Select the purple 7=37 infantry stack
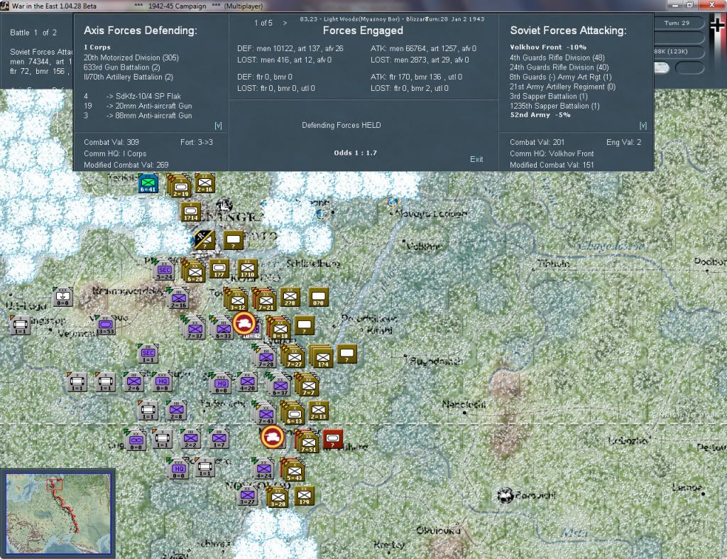727x559 pixels. coord(194,327)
